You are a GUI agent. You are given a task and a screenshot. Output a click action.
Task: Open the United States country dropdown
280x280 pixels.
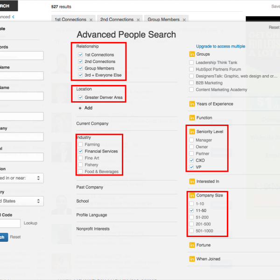point(21,201)
